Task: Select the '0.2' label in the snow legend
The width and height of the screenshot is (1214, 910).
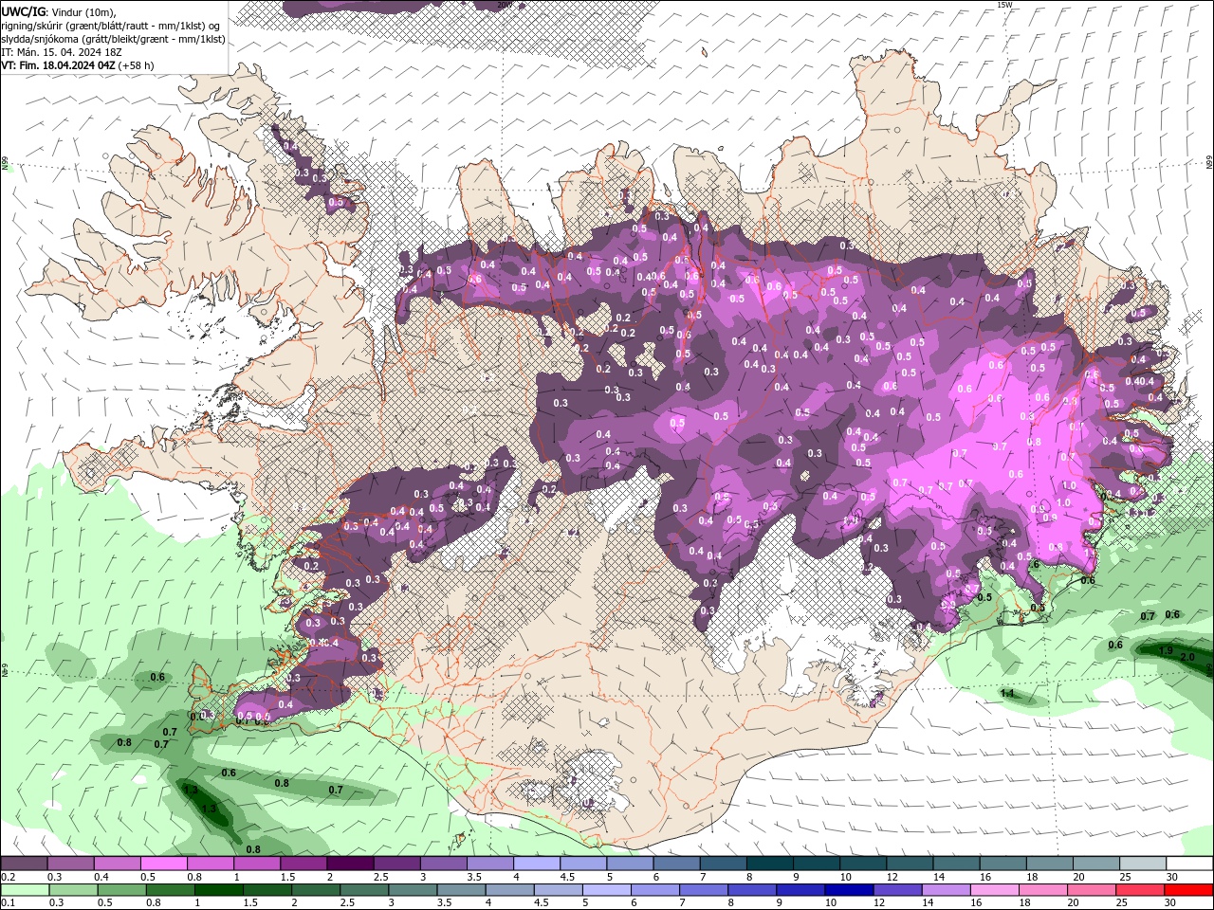Action: point(8,877)
